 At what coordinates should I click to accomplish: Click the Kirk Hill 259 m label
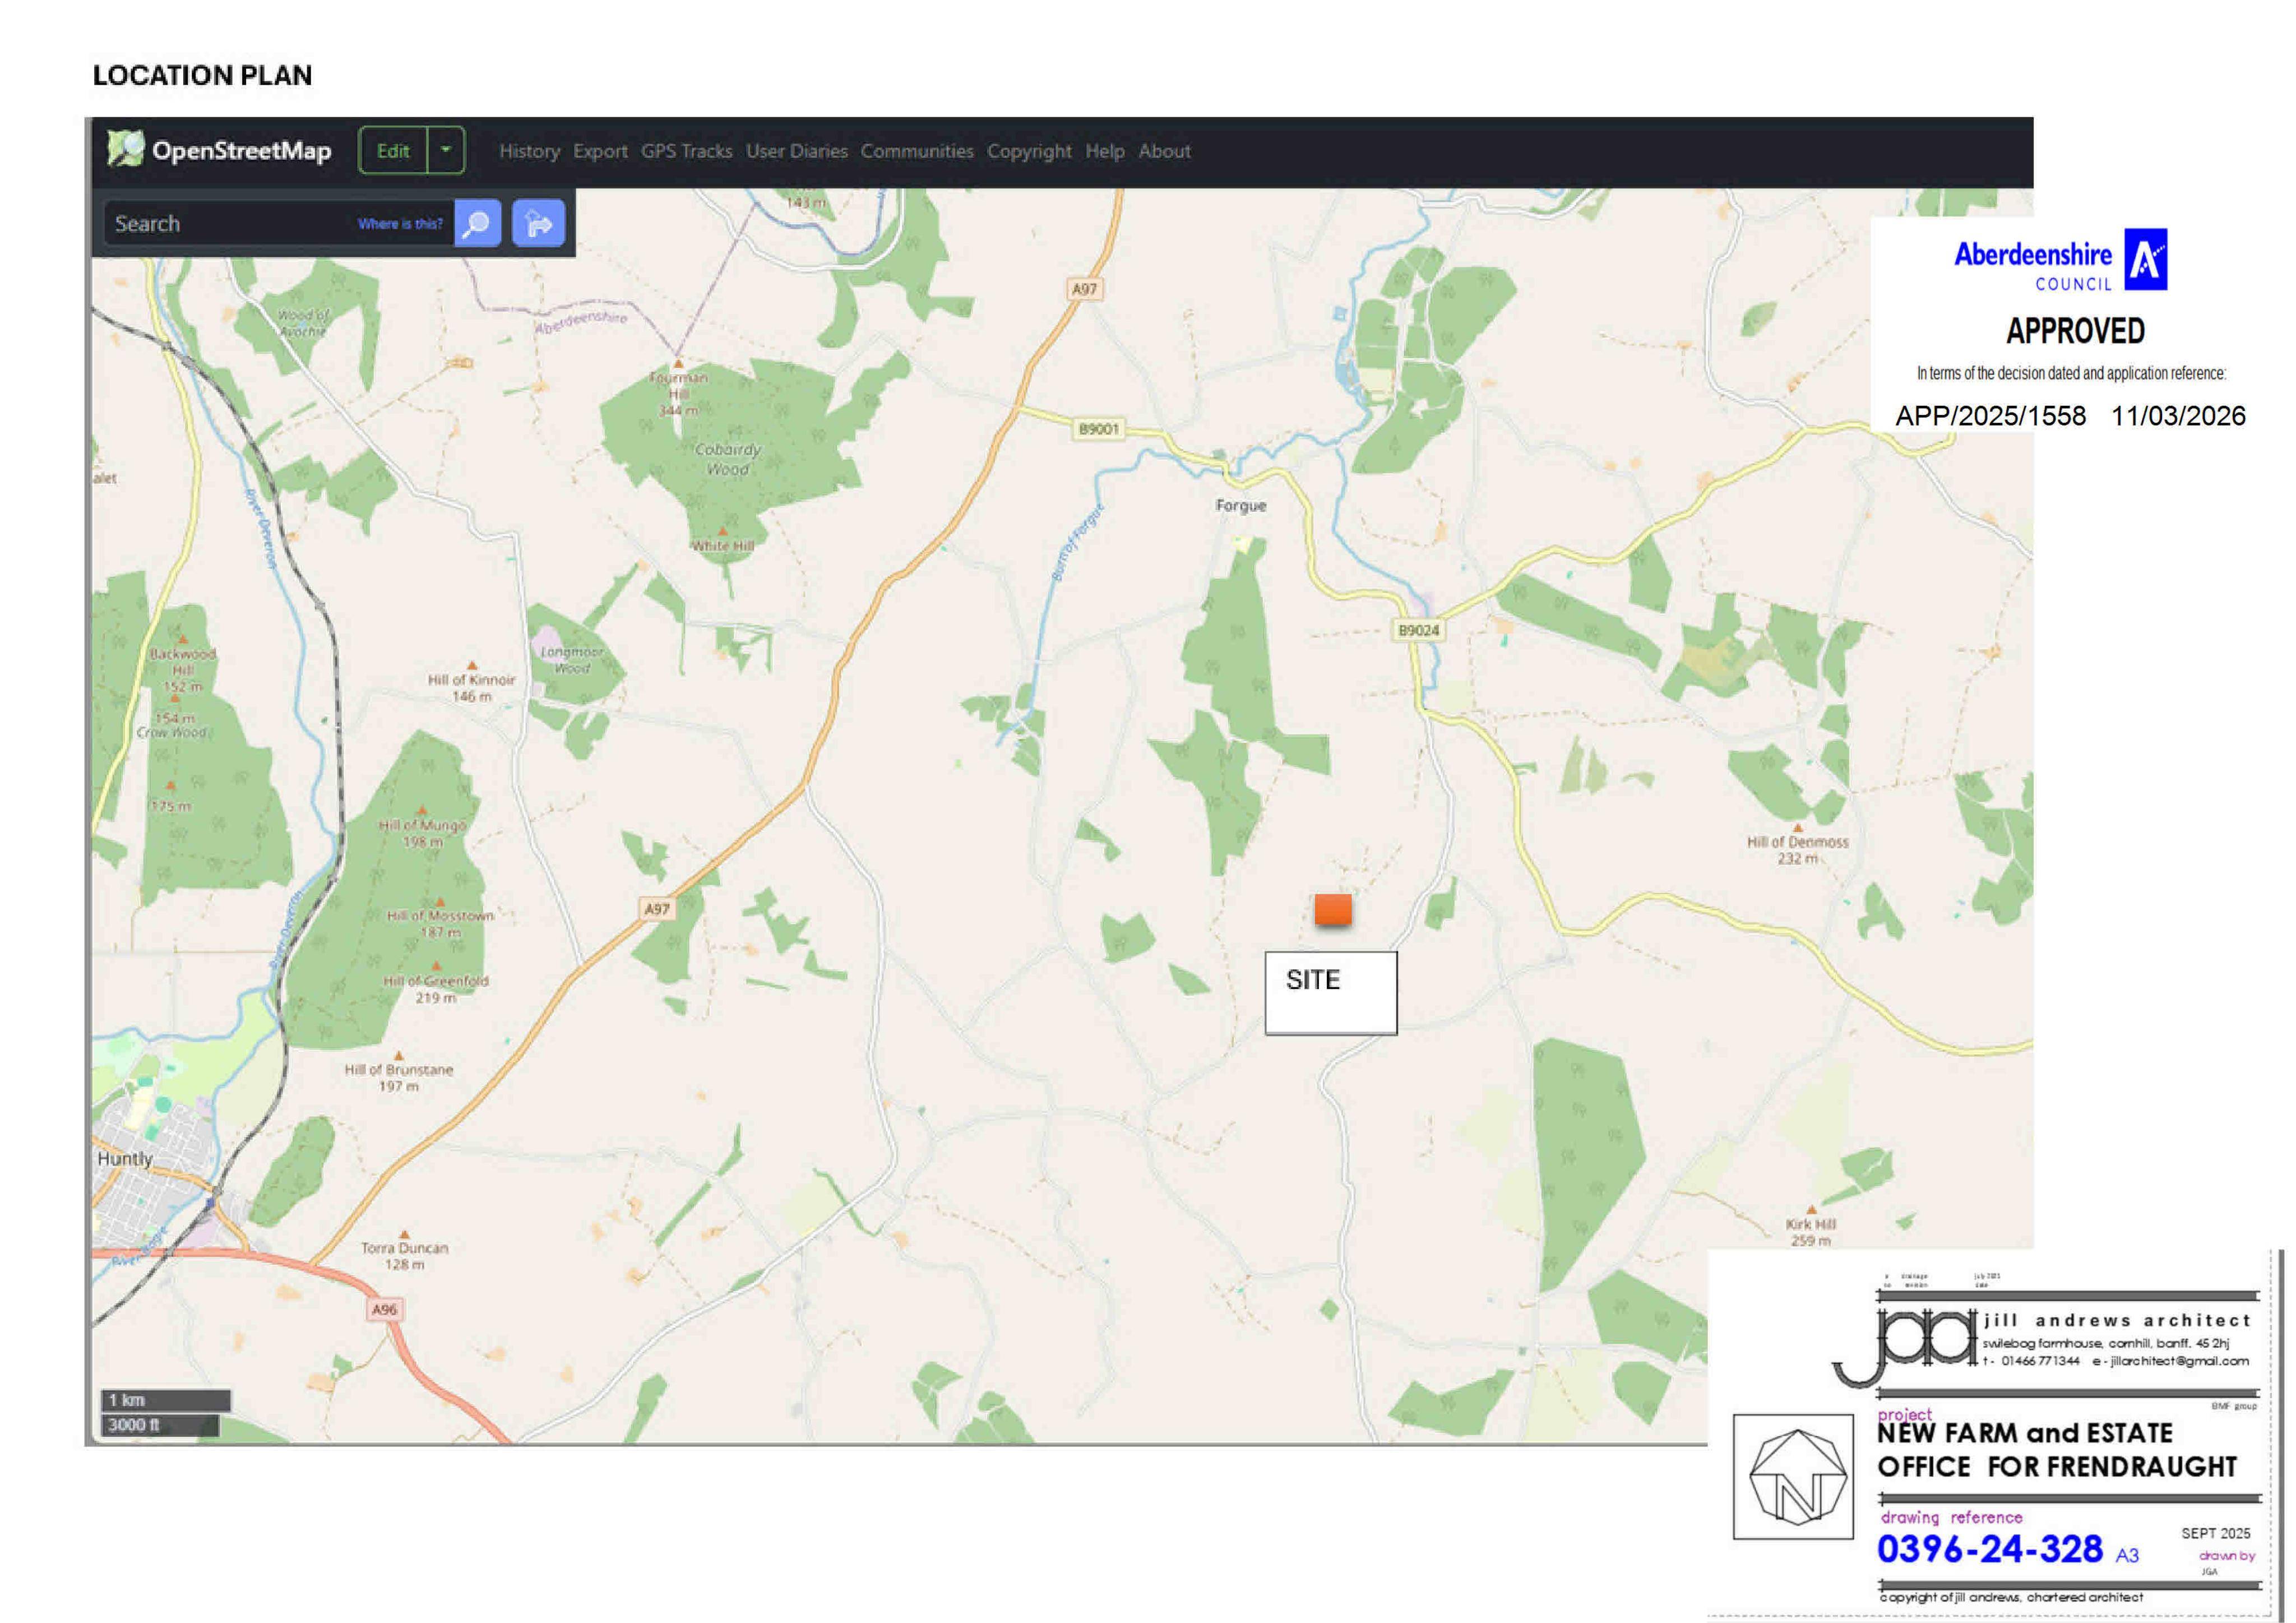coord(1811,1232)
